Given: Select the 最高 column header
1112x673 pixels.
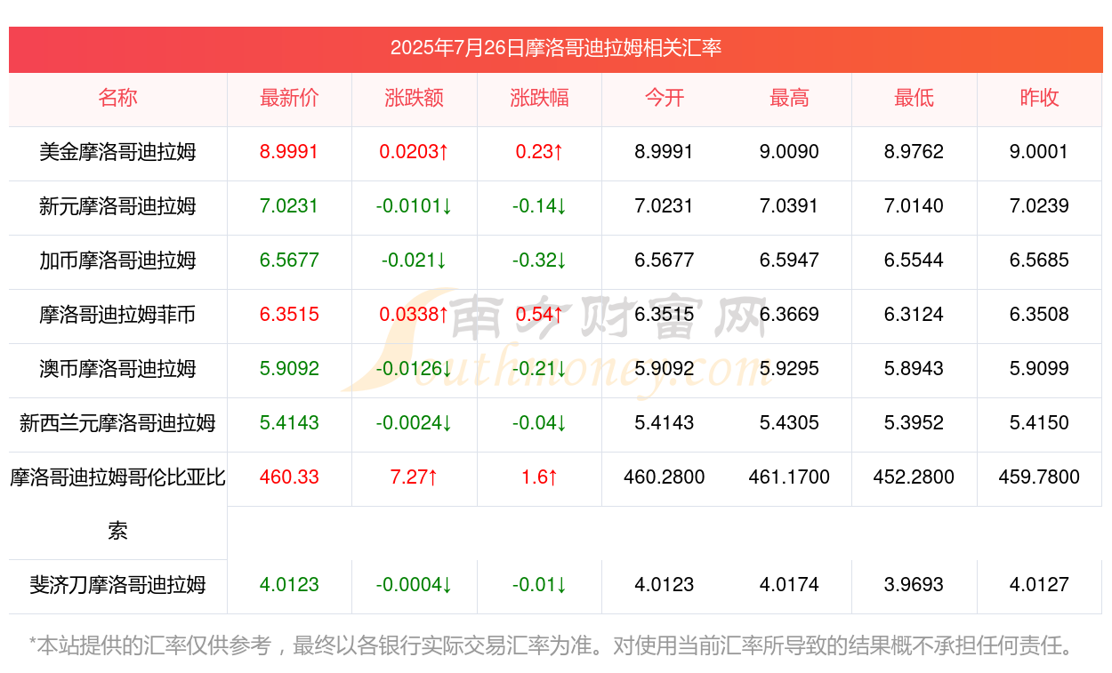Looking at the screenshot, I should [x=789, y=98].
